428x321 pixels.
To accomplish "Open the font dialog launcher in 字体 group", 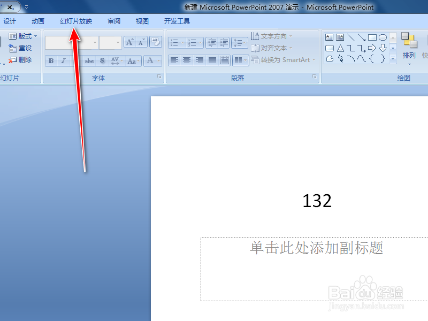I will coord(159,77).
